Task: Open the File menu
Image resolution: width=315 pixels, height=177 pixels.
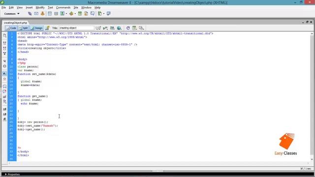Action: [x=3, y=8]
